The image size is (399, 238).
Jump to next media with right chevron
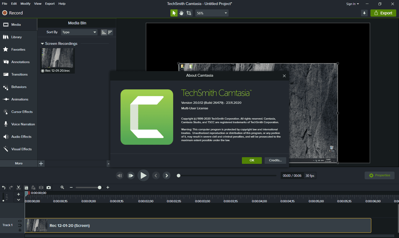click(x=167, y=175)
